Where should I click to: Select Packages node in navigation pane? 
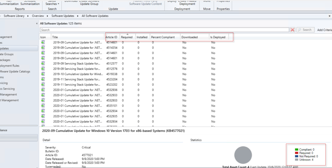pos(5,60)
